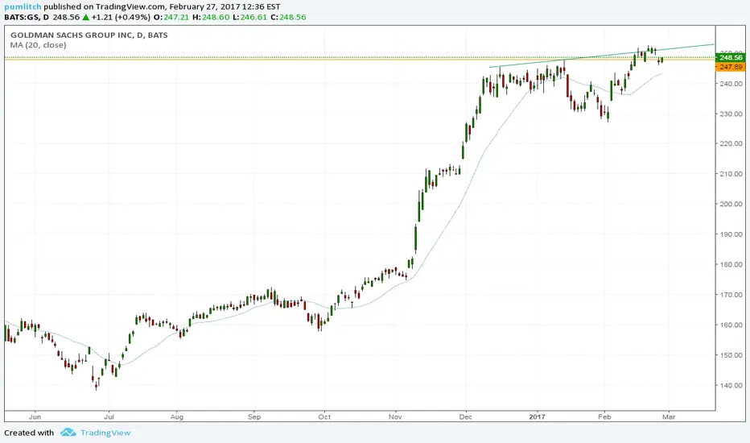The image size is (750, 443).
Task: Open the TradingView link at the bottom
Action: click(x=105, y=433)
